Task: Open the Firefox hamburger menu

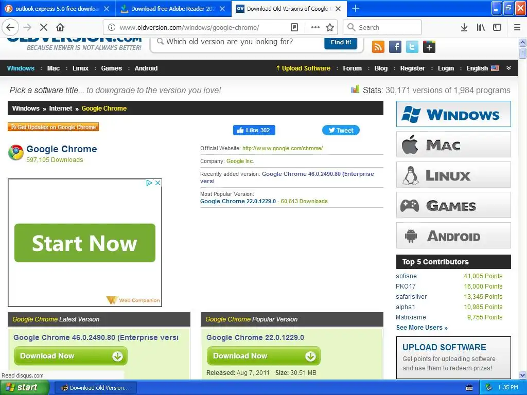Action: 517,28
